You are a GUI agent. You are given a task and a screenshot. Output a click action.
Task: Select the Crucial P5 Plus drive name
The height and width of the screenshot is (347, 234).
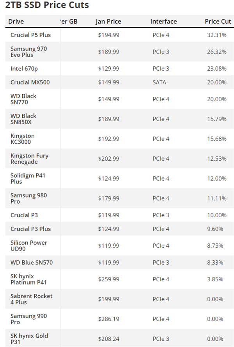pos(30,35)
